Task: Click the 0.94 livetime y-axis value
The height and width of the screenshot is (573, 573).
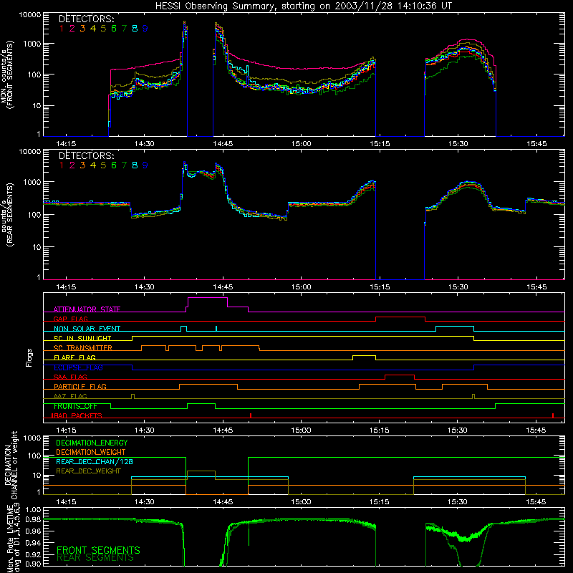Action: [34, 543]
